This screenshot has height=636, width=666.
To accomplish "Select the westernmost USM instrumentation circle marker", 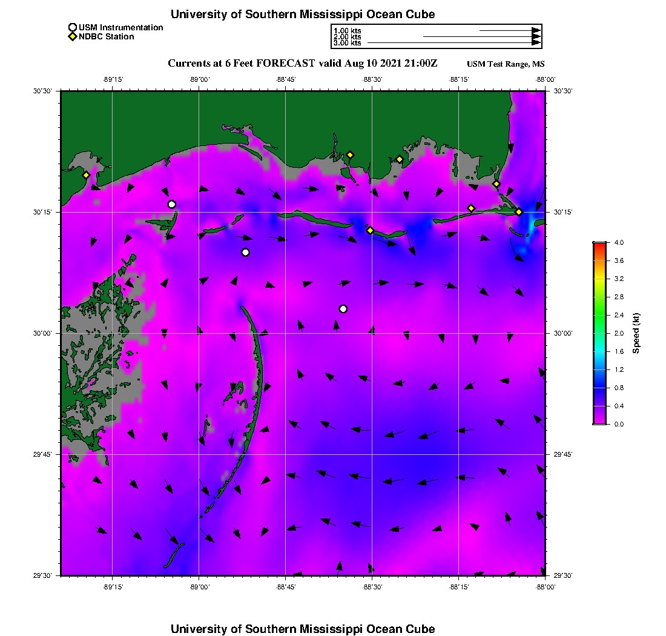I will (x=172, y=204).
